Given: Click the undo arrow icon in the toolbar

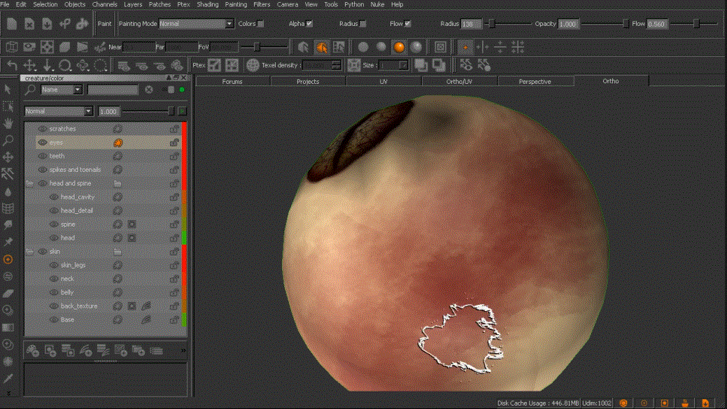Looking at the screenshot, I should [x=12, y=65].
